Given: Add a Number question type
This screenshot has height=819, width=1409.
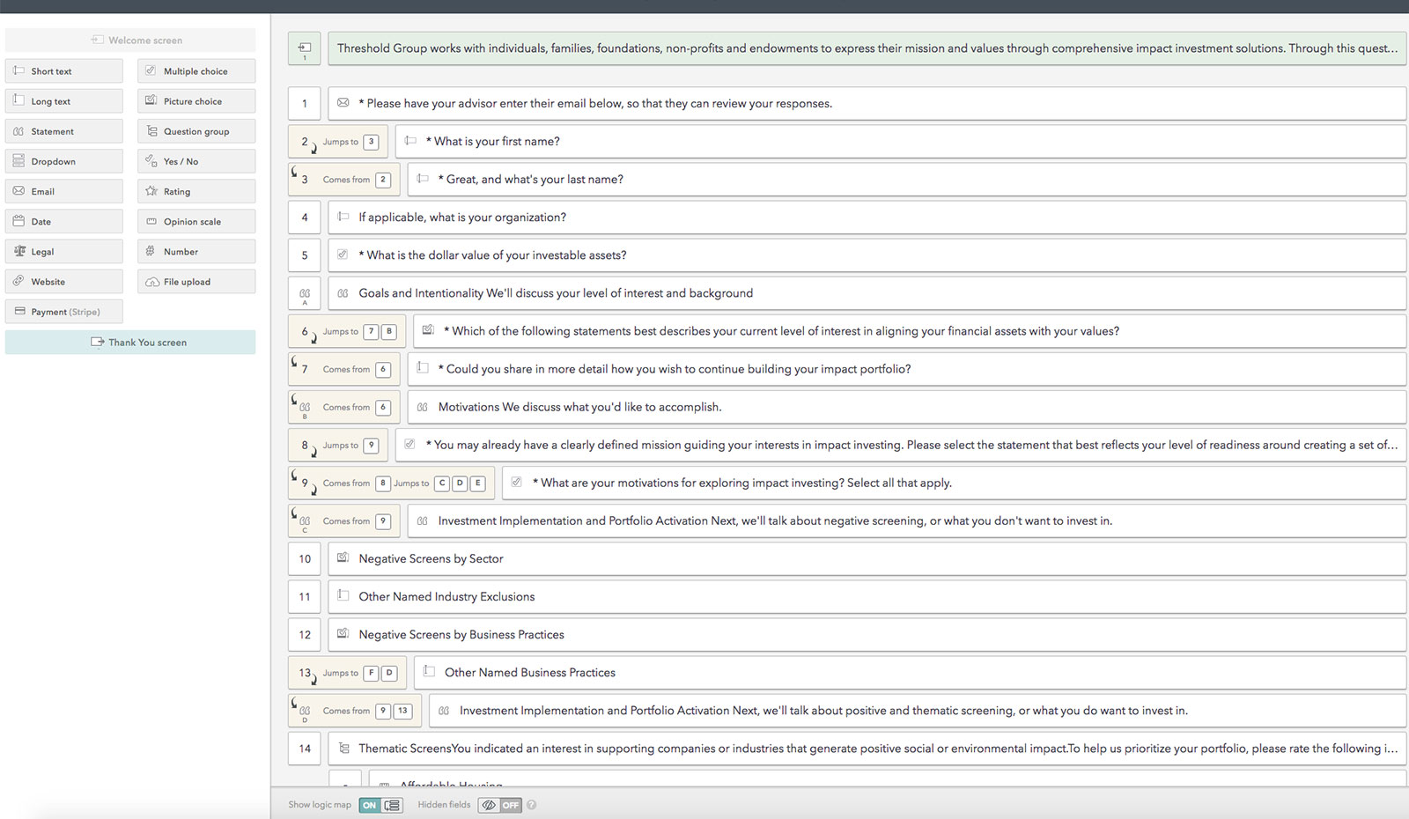Looking at the screenshot, I should pos(196,251).
